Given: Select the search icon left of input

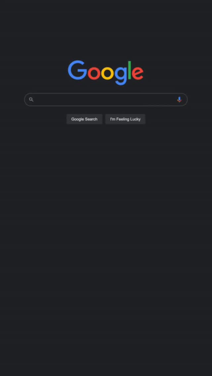Looking at the screenshot, I should point(31,100).
